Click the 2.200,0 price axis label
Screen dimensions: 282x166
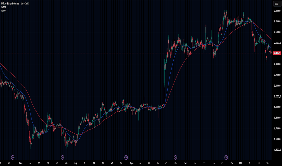pyautogui.click(x=277, y=75)
